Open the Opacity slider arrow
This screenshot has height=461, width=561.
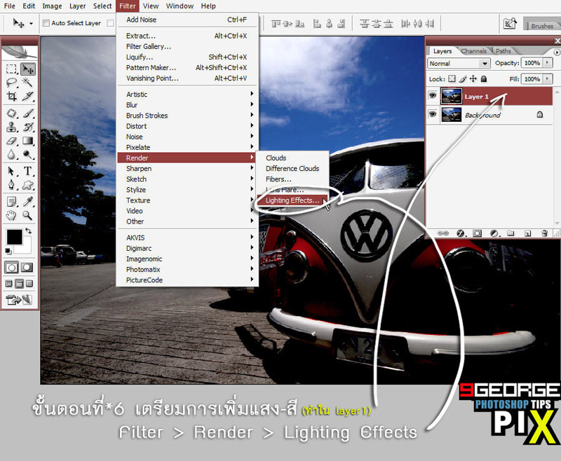tap(548, 63)
